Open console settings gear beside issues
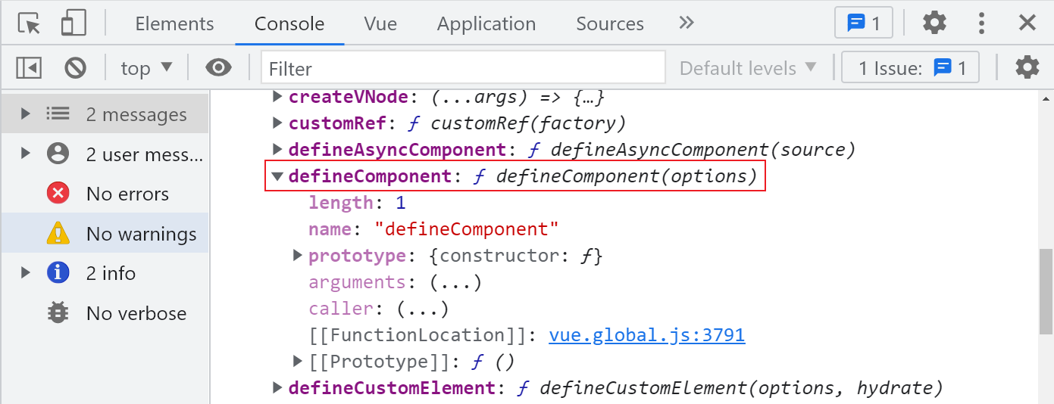The height and width of the screenshot is (404, 1054). tap(1027, 68)
